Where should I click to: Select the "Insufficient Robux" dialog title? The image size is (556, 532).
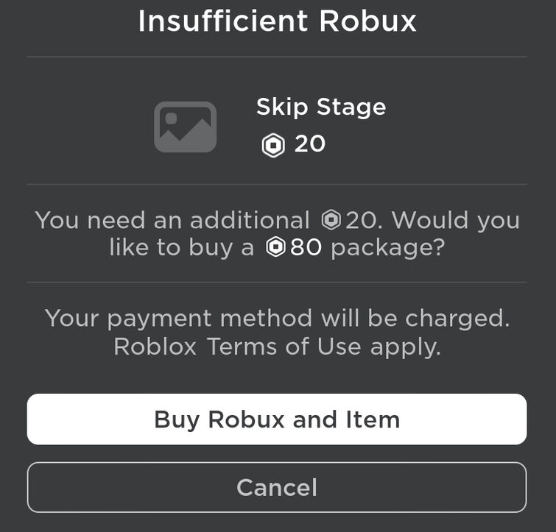click(x=277, y=22)
